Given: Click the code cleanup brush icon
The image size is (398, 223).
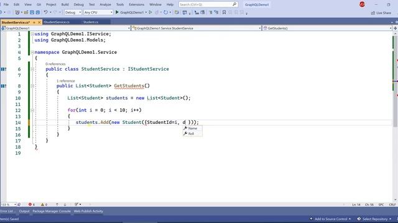Looking at the screenshot, I should click(x=76, y=204).
